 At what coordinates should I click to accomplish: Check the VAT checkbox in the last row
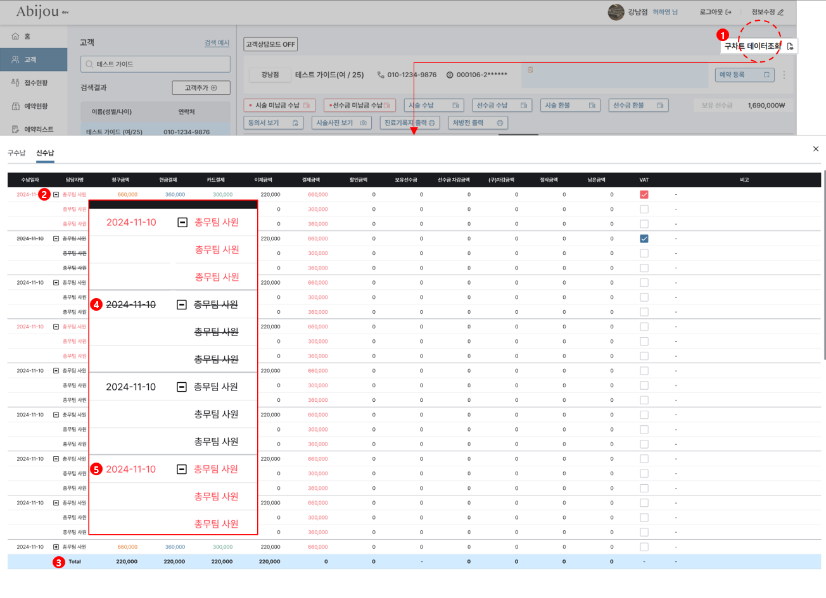[x=644, y=547]
